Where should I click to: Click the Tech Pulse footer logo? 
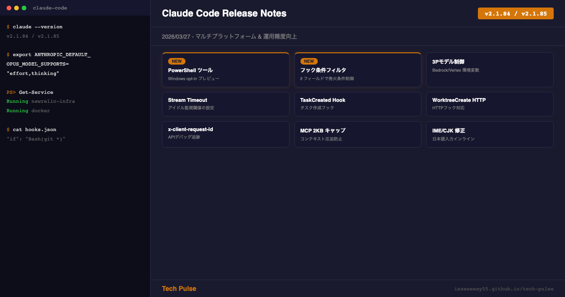(x=179, y=289)
